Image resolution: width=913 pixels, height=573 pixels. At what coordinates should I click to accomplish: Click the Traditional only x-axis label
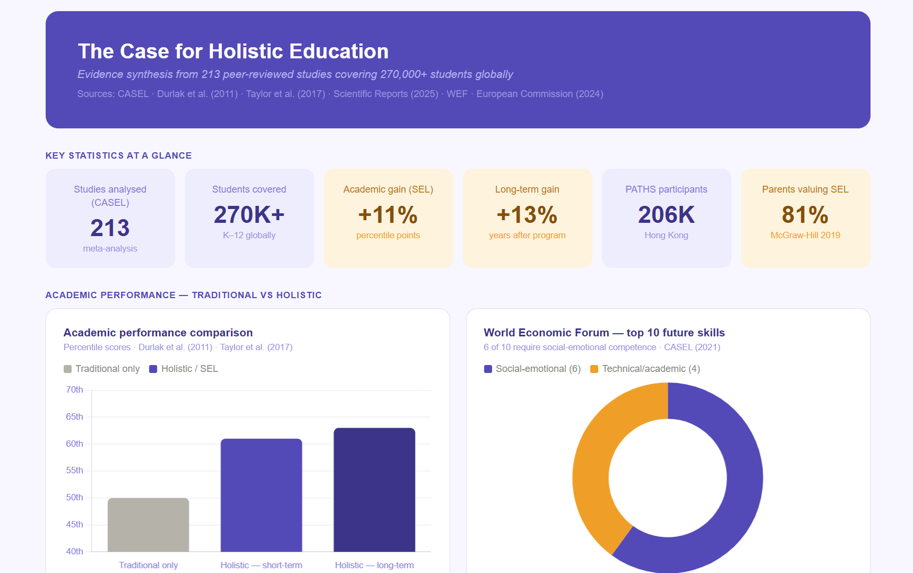click(x=149, y=565)
